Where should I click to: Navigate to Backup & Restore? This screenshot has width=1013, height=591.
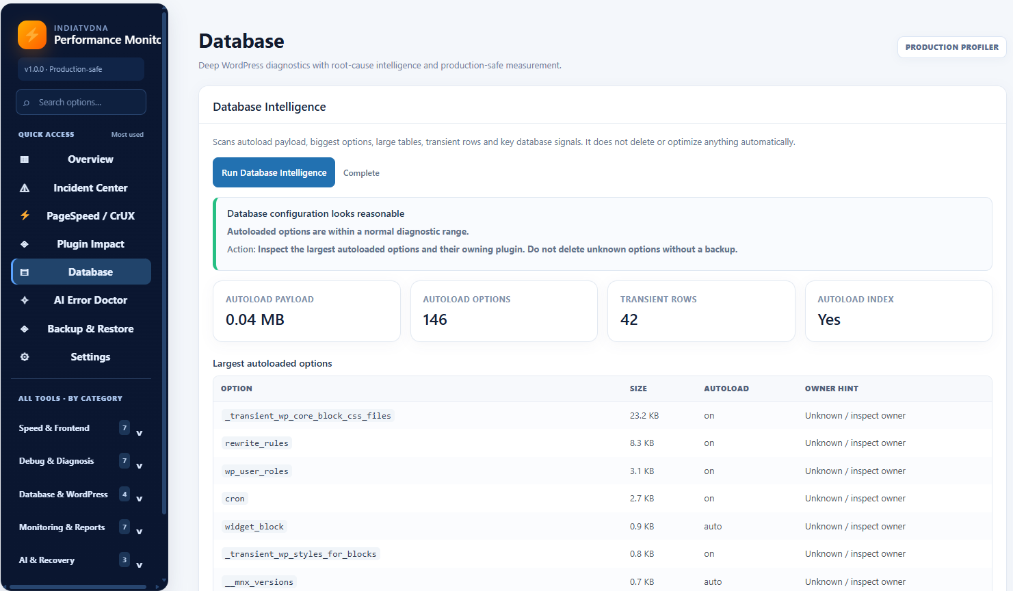[x=81, y=329]
